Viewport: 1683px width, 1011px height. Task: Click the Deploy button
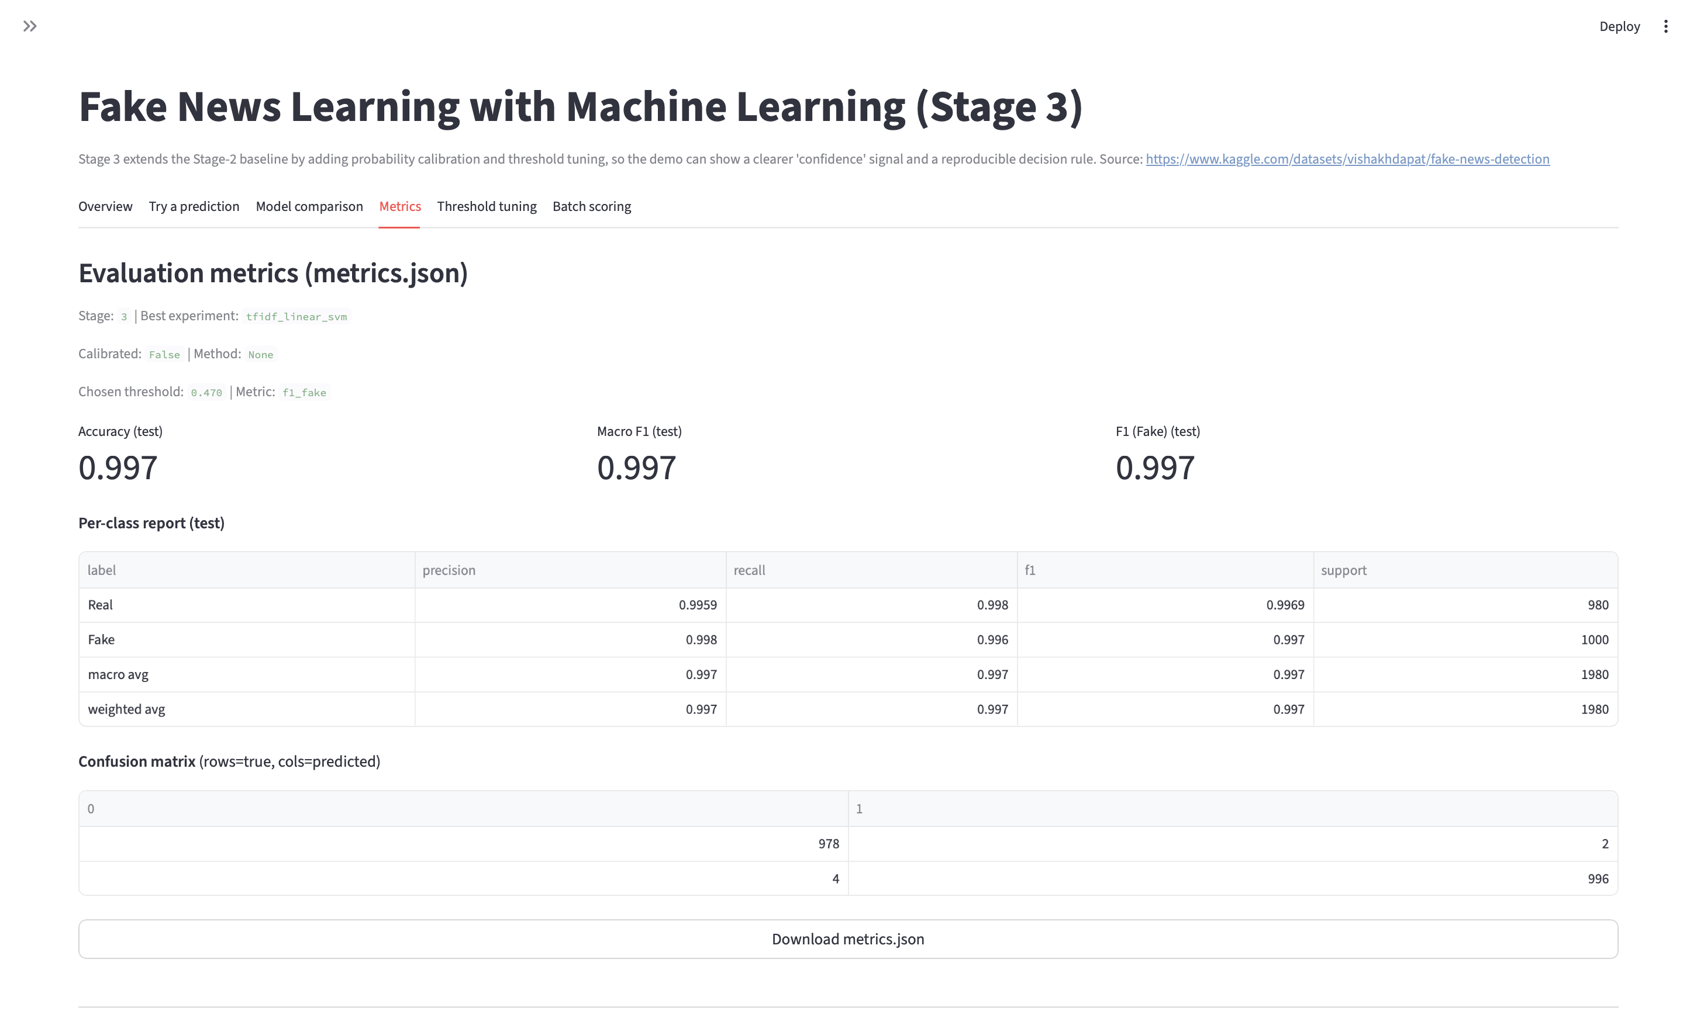(1620, 26)
